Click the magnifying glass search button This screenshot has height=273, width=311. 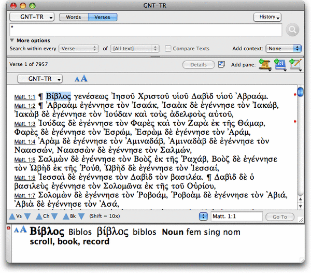pos(292,30)
